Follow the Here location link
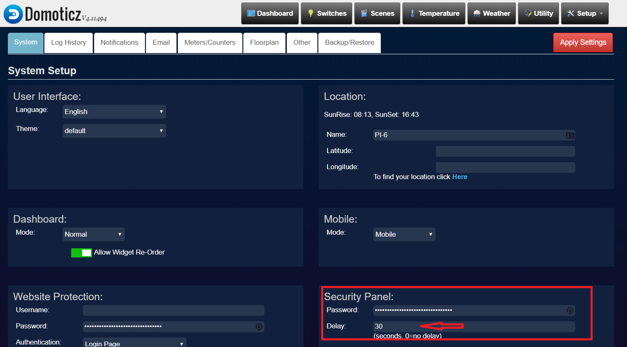The image size is (627, 347). (460, 177)
